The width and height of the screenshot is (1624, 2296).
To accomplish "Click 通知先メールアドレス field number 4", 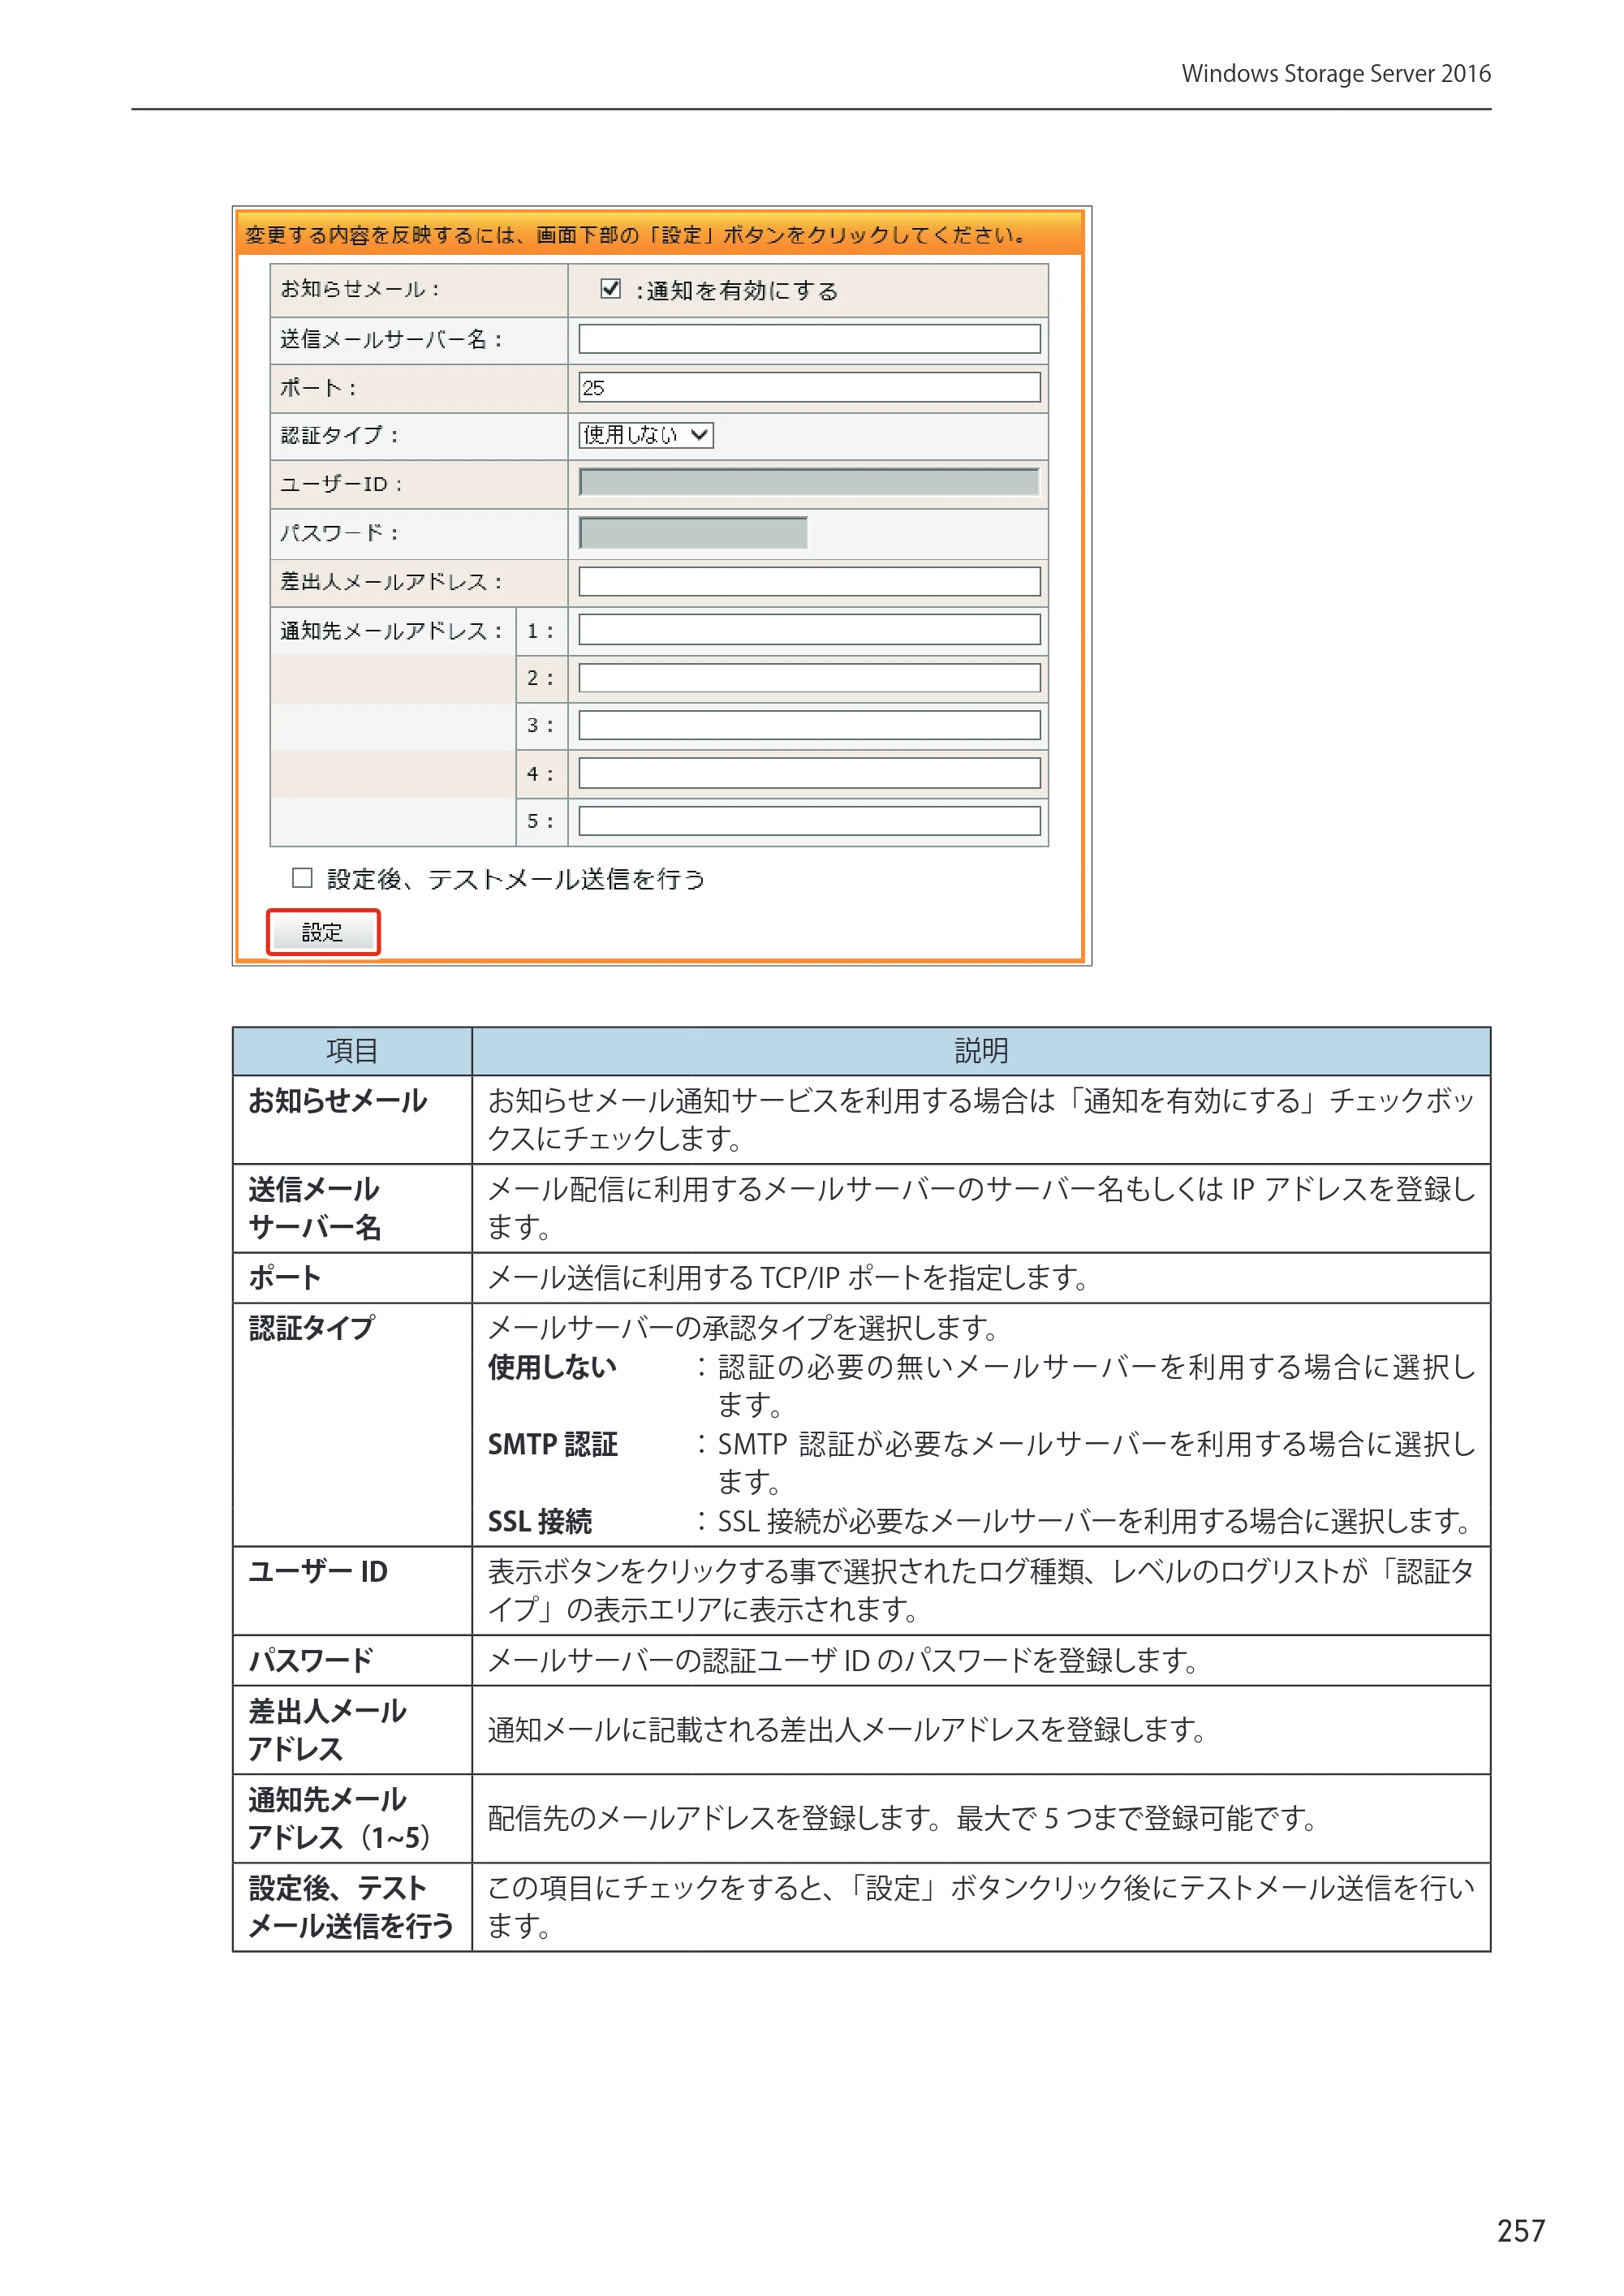I will click(809, 773).
